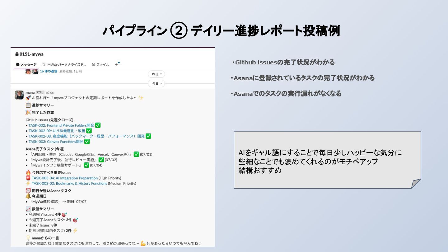This screenshot has height=252, width=448.
Task: Click the note box starting AIをギャル語にする
Action: (x=327, y=160)
